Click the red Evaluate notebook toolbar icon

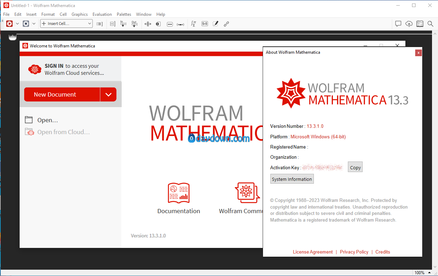(9, 24)
